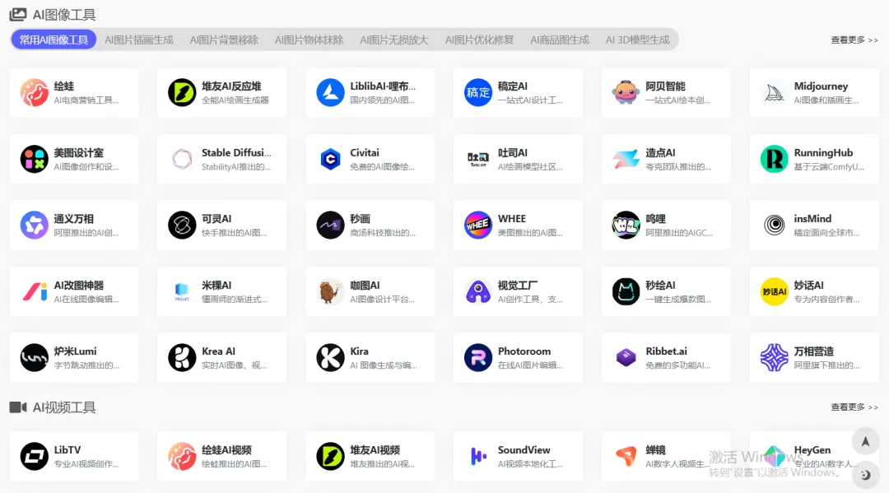Click the AI视频工具 section heading

[x=64, y=407]
